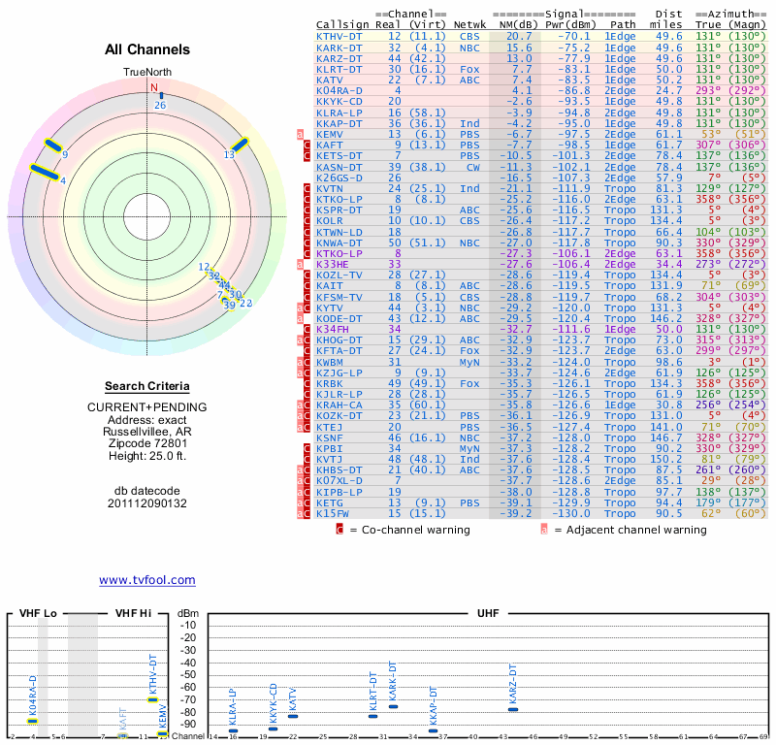Click the KTHV-DT callsign in table
The image size is (776, 745).
pos(339,36)
